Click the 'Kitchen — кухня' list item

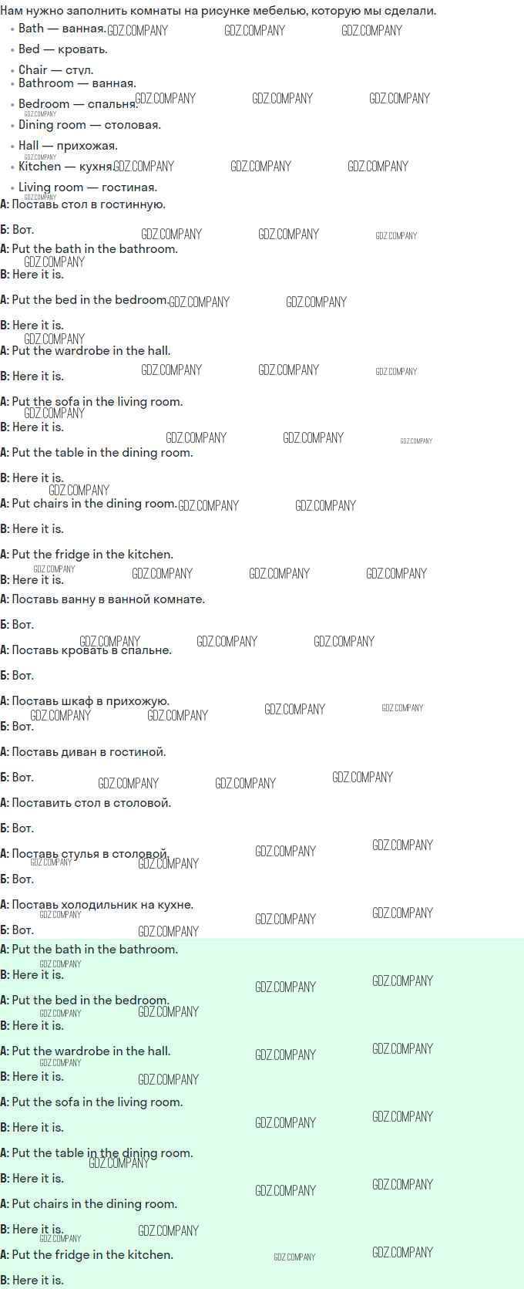(65, 167)
